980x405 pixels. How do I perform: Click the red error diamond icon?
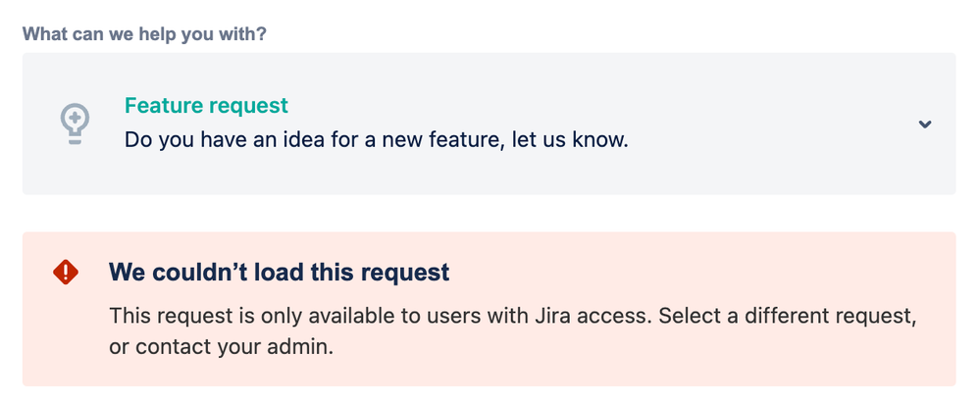click(x=66, y=272)
